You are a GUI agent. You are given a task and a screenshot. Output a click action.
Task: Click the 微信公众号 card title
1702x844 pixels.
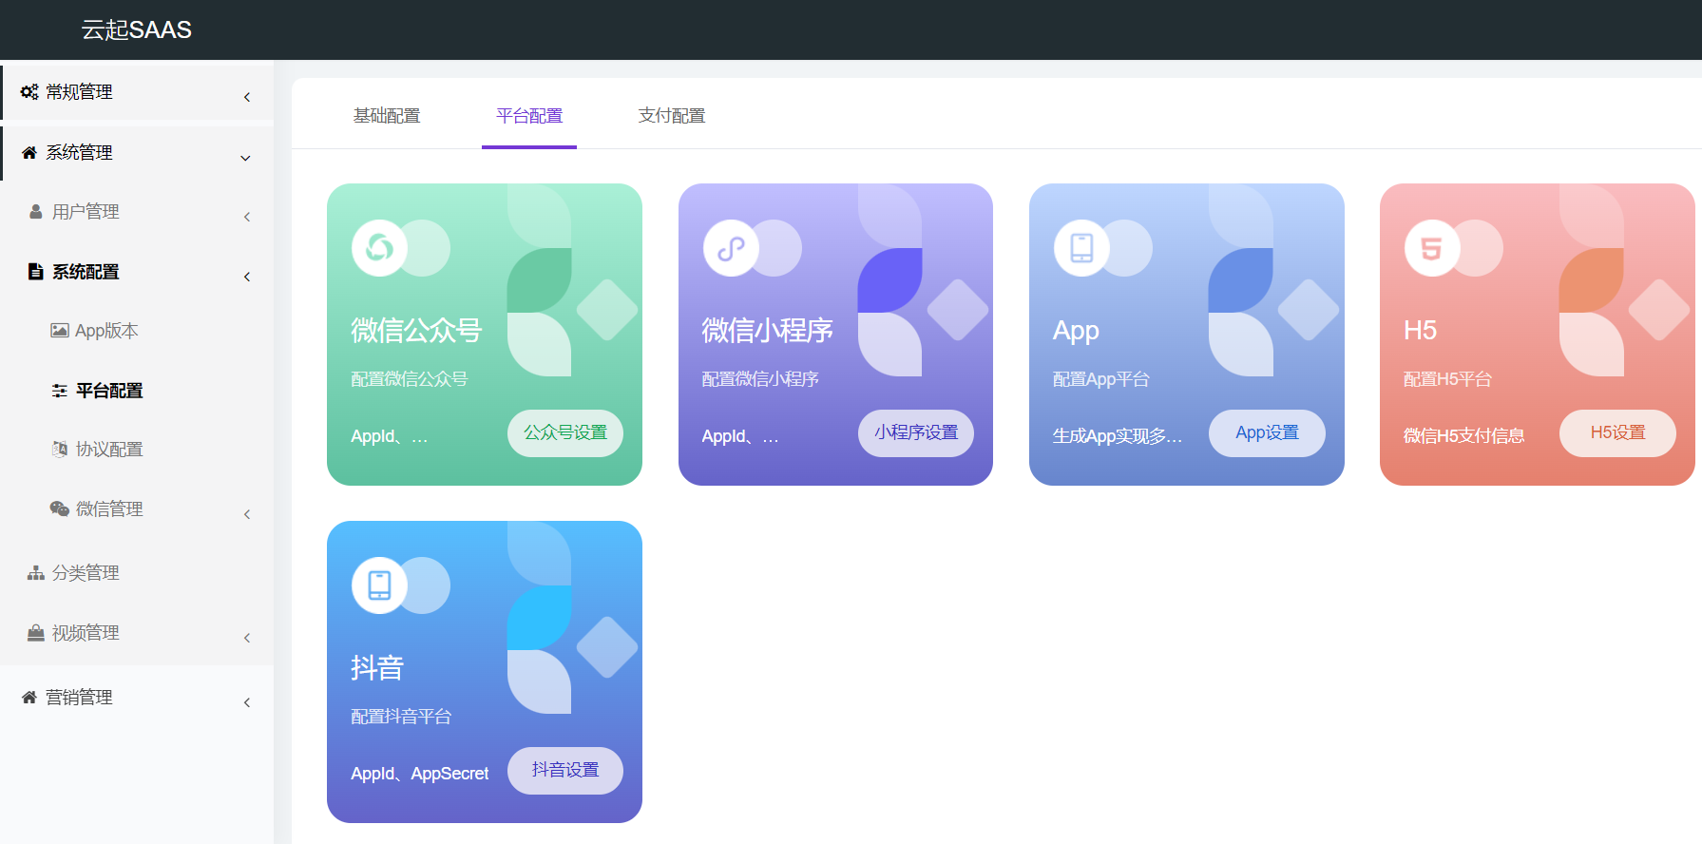[x=416, y=331]
